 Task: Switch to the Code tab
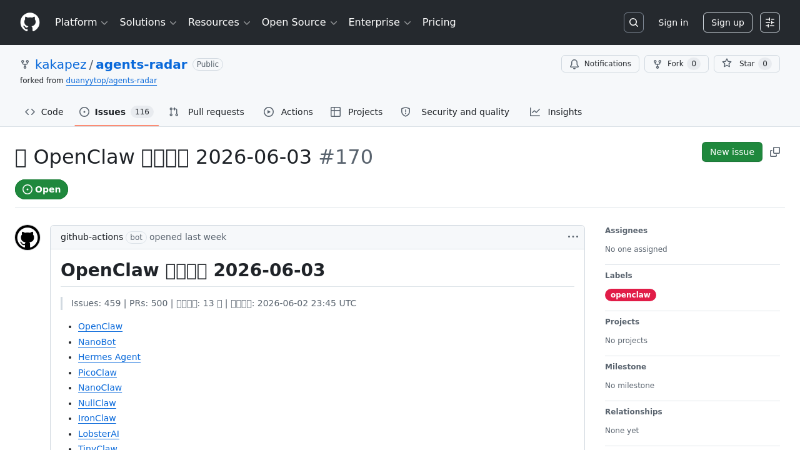pyautogui.click(x=44, y=112)
